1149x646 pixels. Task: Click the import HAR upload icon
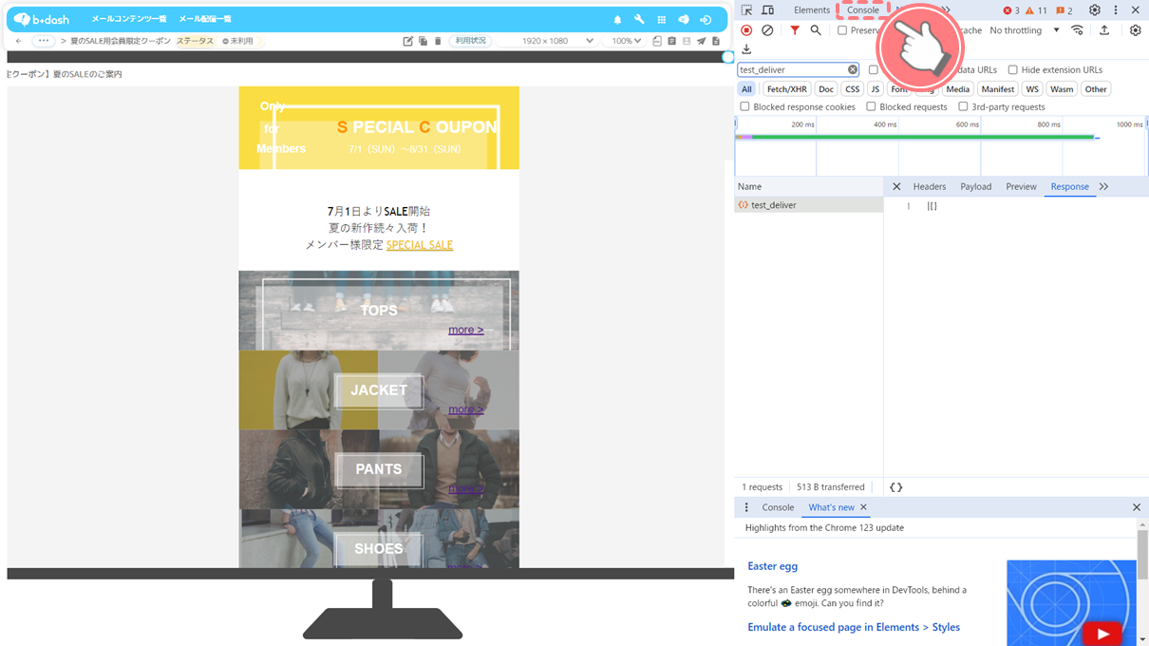click(x=1104, y=30)
